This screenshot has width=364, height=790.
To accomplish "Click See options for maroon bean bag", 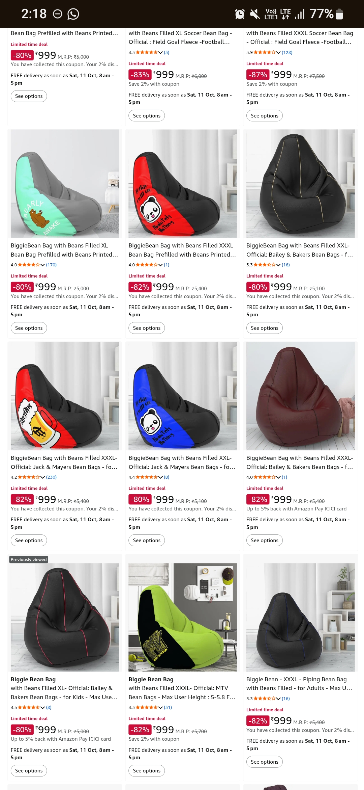I will tap(264, 540).
